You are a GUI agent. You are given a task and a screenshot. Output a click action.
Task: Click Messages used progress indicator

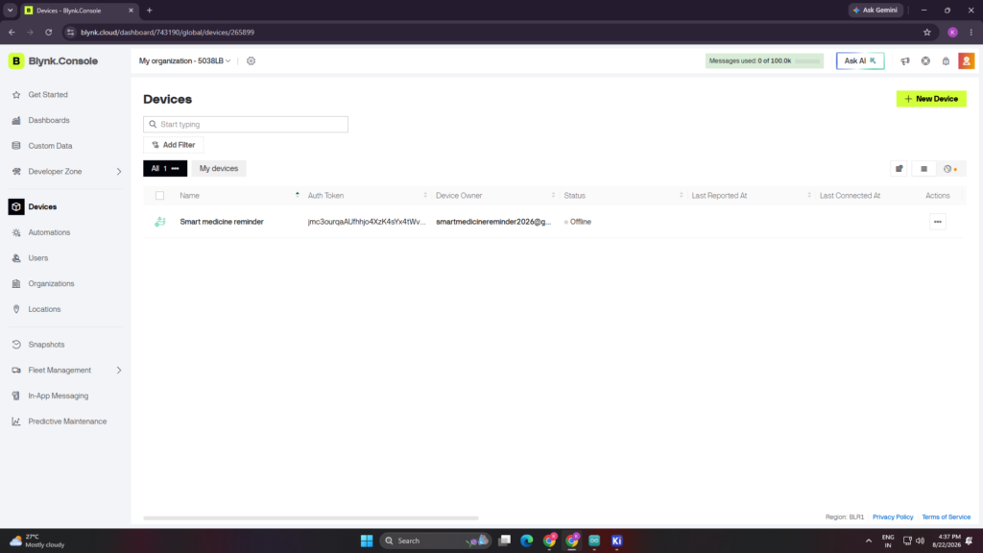pos(763,60)
